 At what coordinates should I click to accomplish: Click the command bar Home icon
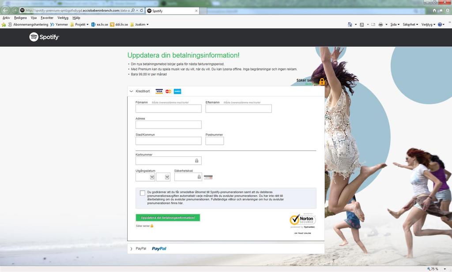(x=350, y=25)
